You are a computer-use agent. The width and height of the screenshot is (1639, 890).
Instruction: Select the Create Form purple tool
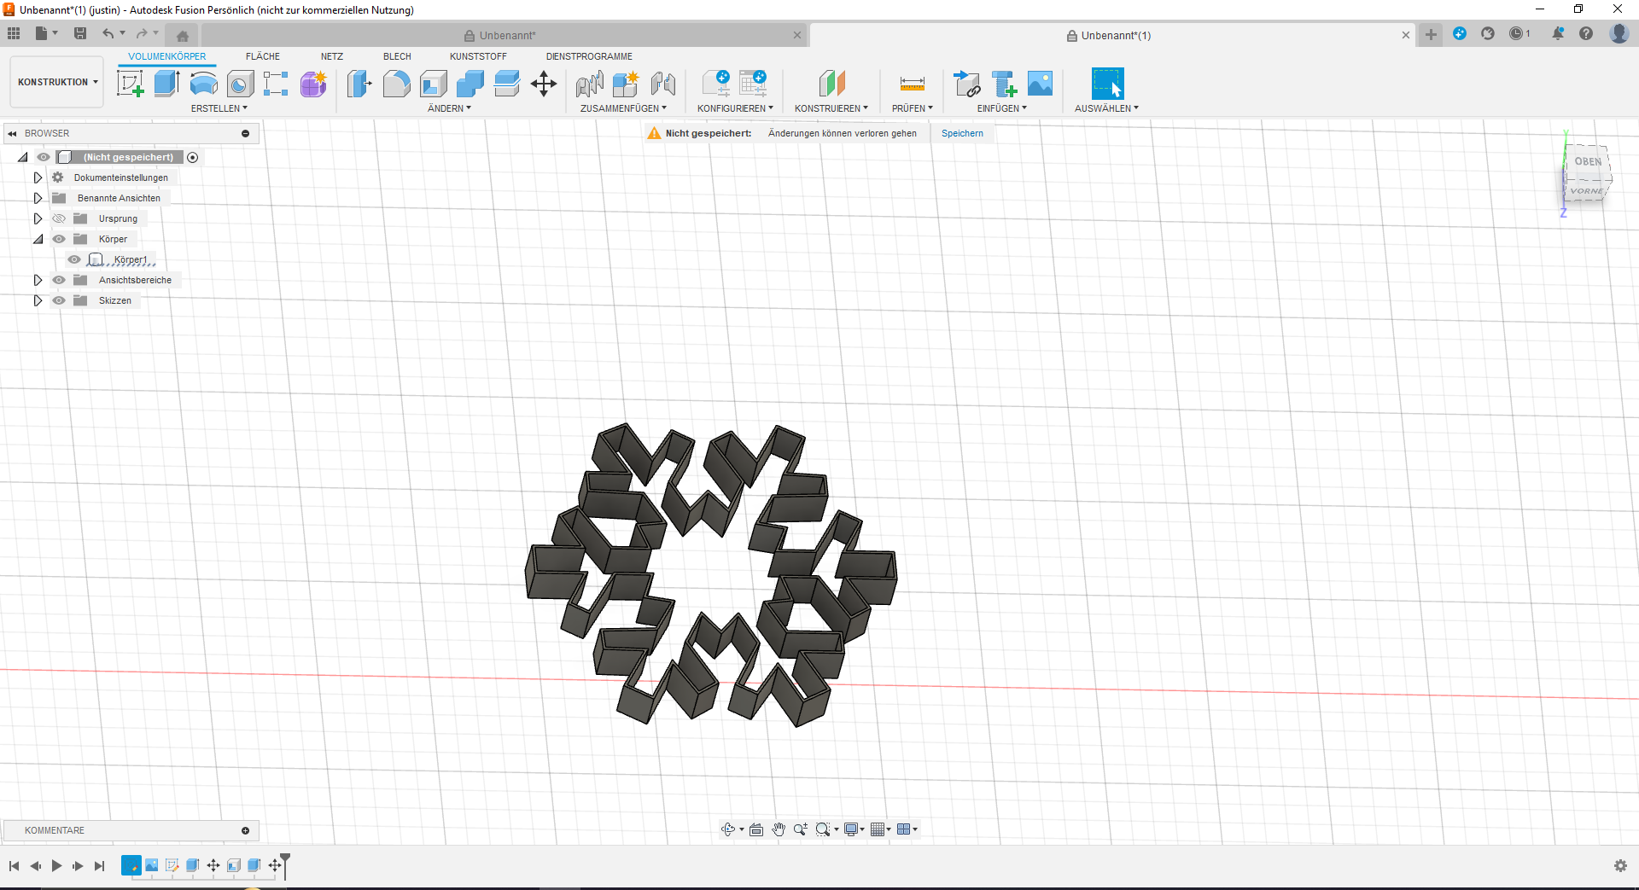(313, 84)
